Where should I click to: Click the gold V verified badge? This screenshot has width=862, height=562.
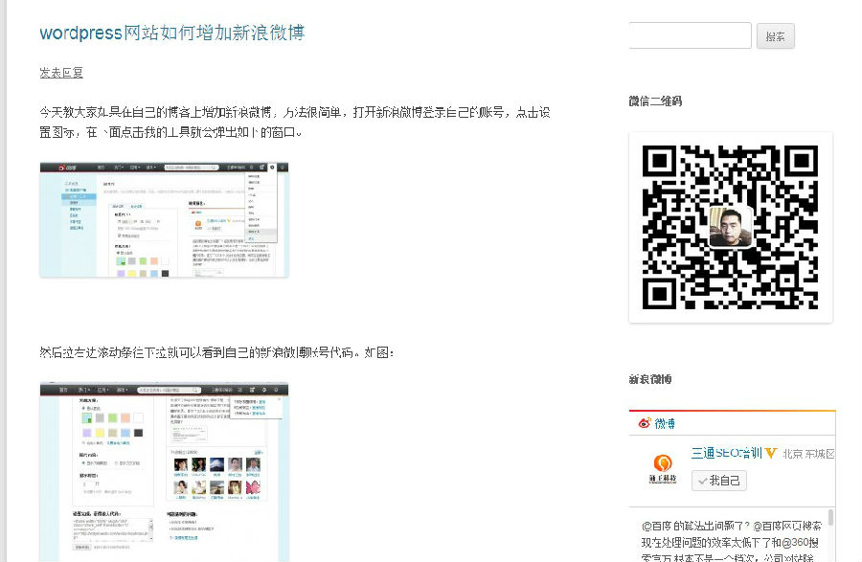(770, 453)
